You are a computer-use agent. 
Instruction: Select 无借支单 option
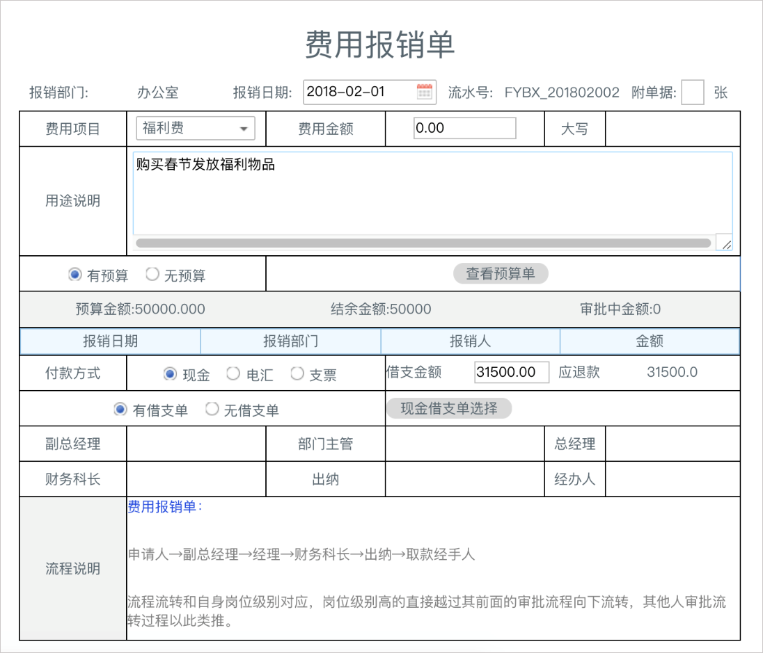[212, 408]
